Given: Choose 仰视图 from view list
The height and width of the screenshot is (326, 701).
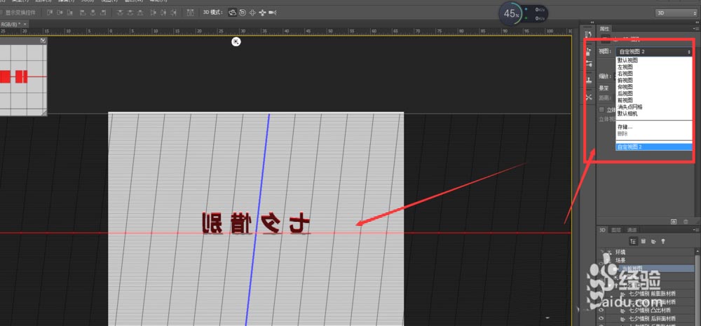Looking at the screenshot, I should (x=625, y=87).
